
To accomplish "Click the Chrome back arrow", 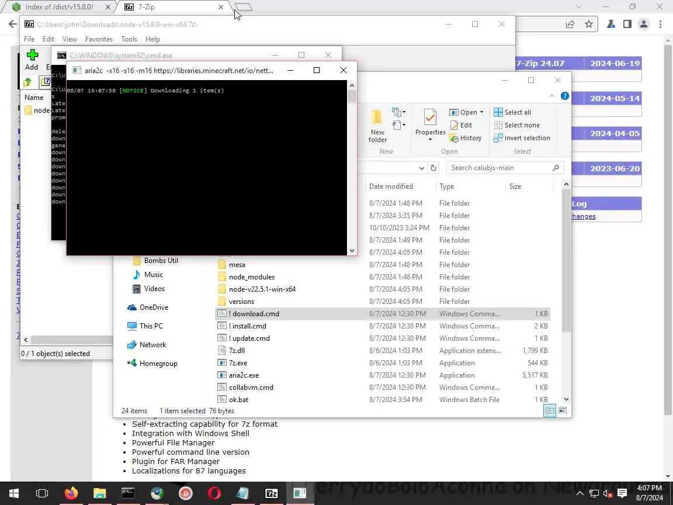I will [x=12, y=24].
